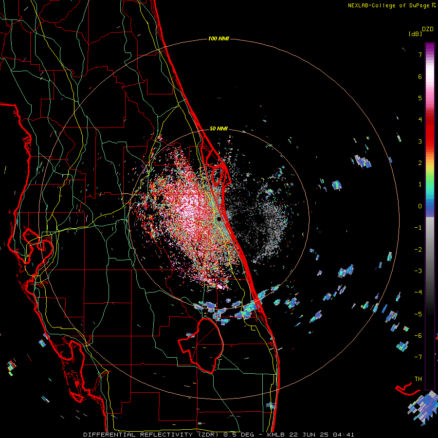Click the DZD legend title
This screenshot has width=438, height=438.
(428, 29)
